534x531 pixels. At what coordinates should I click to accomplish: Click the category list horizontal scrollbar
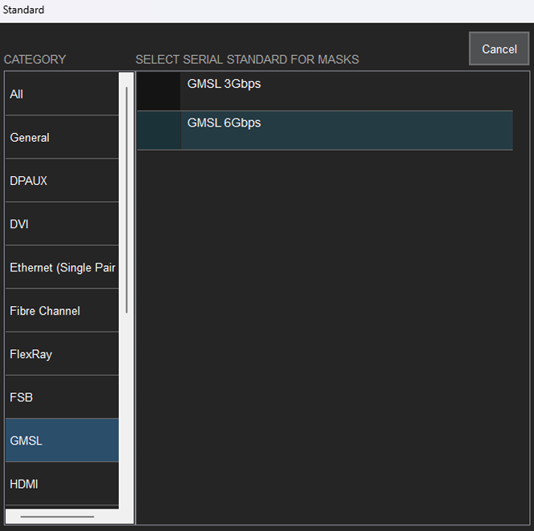click(57, 517)
